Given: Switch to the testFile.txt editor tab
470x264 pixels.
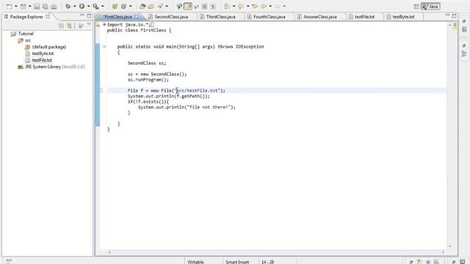Looking at the screenshot, I should 364,17.
